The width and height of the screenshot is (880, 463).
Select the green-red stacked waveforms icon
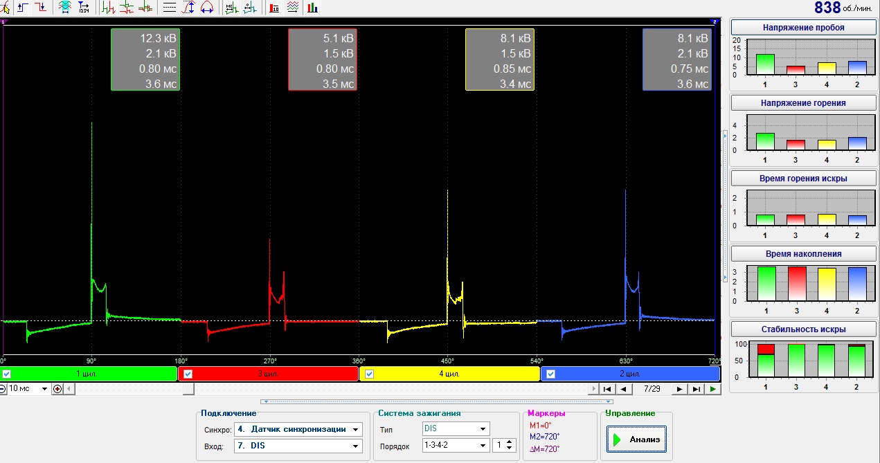click(x=127, y=8)
